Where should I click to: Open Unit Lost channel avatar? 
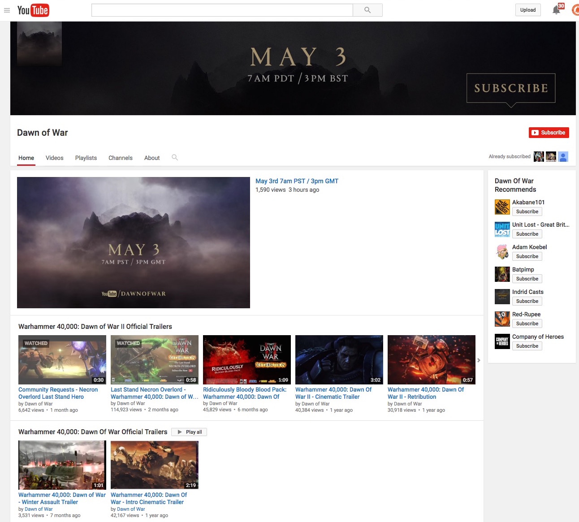502,229
